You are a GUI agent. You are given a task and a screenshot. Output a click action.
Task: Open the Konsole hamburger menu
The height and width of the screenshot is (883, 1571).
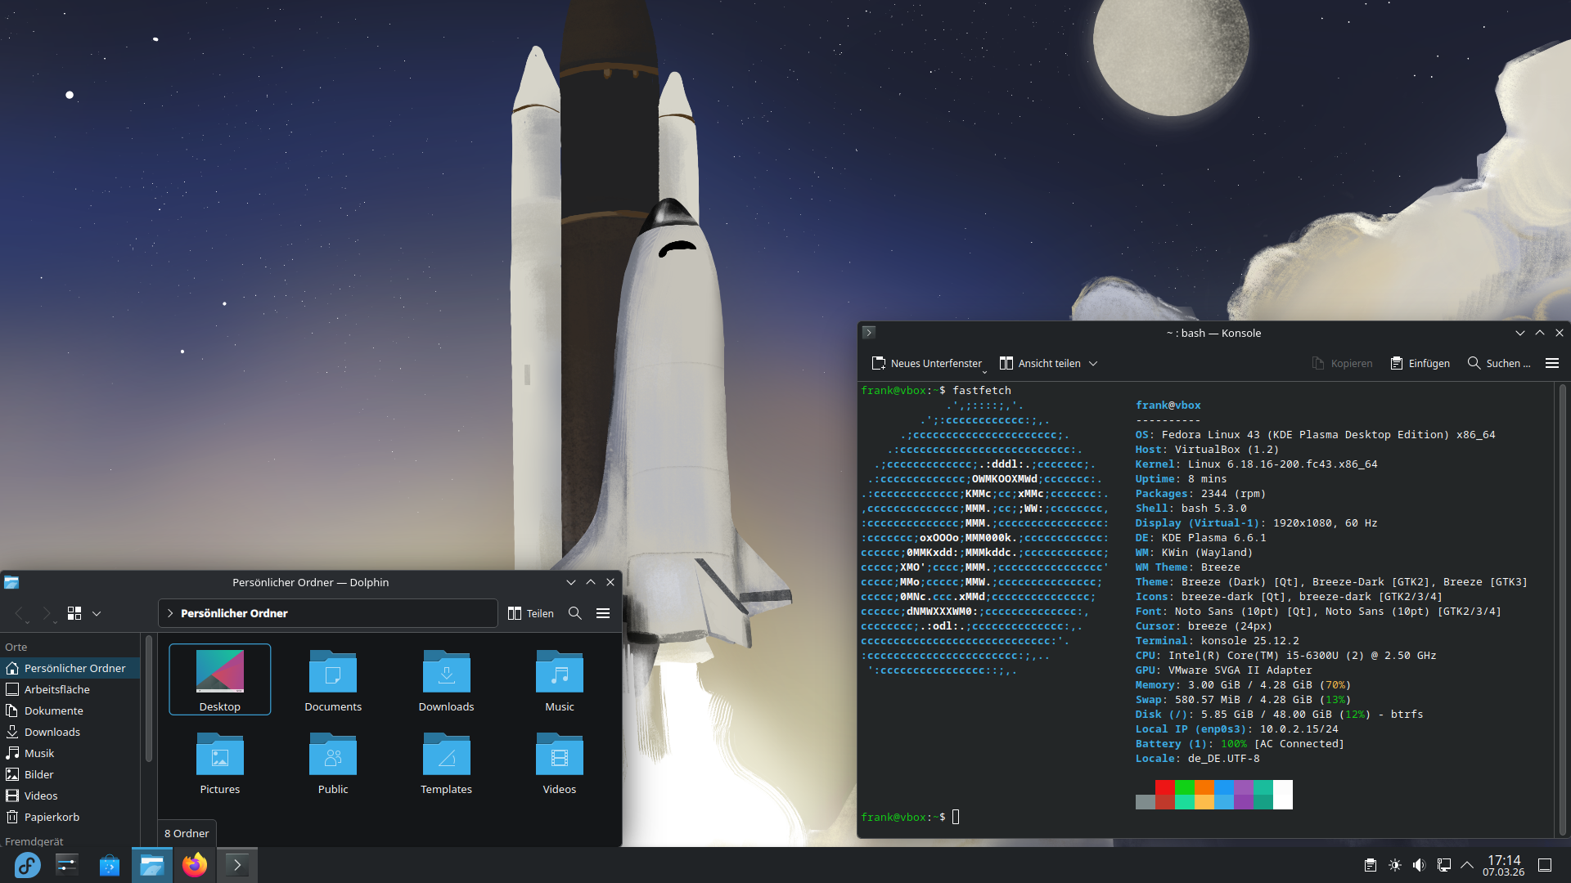click(1552, 363)
